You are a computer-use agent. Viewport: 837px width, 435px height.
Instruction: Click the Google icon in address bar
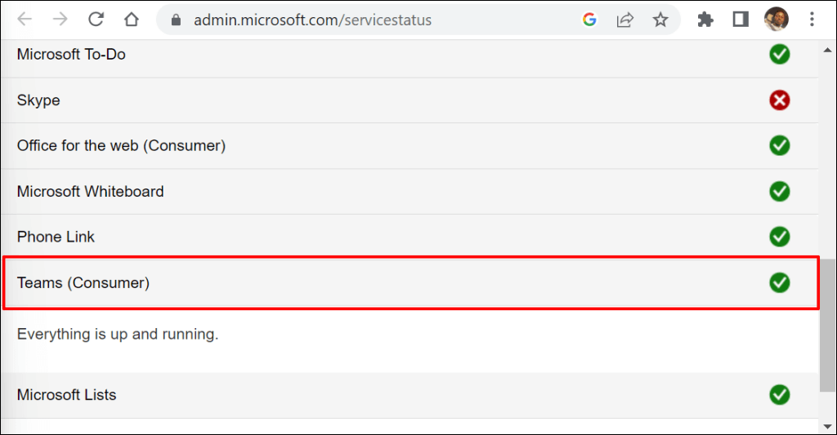[x=589, y=20]
